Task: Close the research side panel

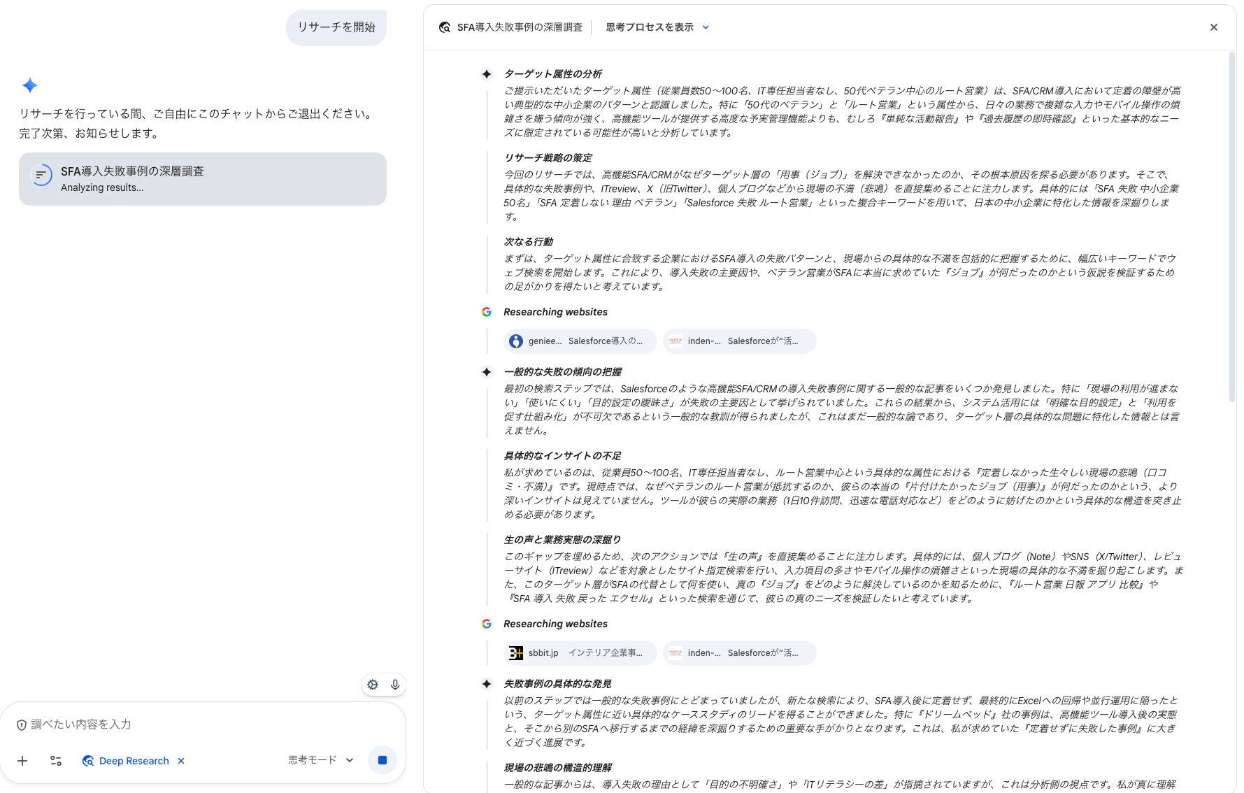Action: coord(1214,27)
